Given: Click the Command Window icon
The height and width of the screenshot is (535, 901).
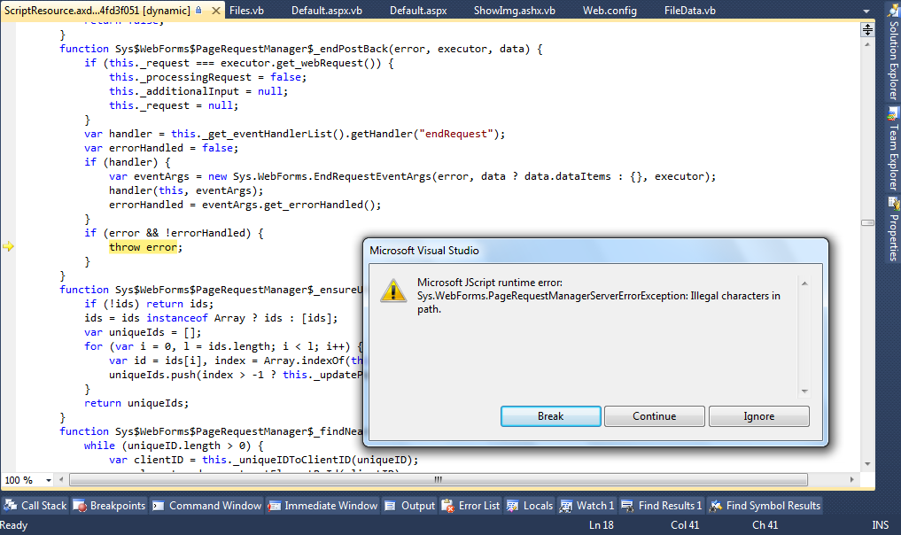Looking at the screenshot, I should (159, 506).
